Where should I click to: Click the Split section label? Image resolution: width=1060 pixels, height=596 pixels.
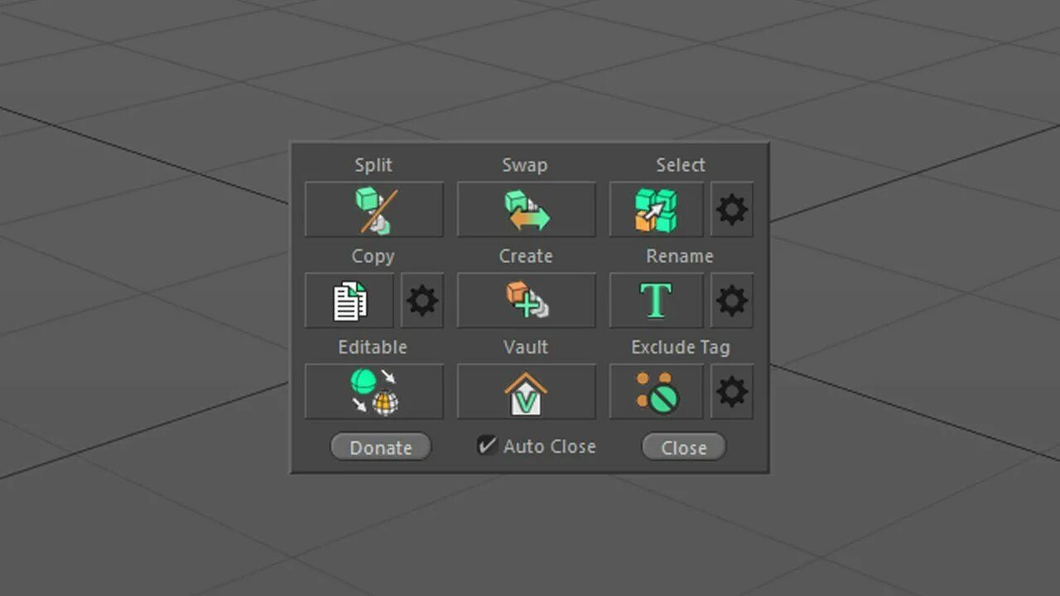[373, 165]
